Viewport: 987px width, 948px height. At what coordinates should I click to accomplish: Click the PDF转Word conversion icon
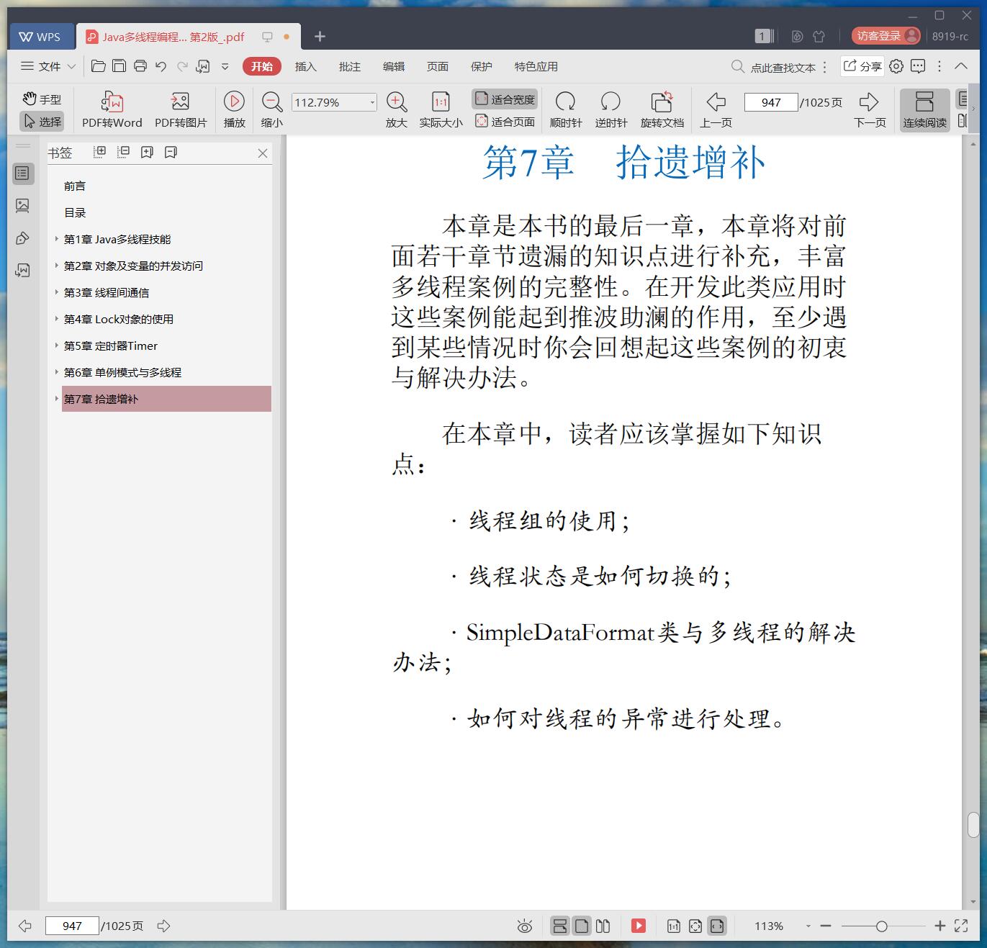(112, 109)
